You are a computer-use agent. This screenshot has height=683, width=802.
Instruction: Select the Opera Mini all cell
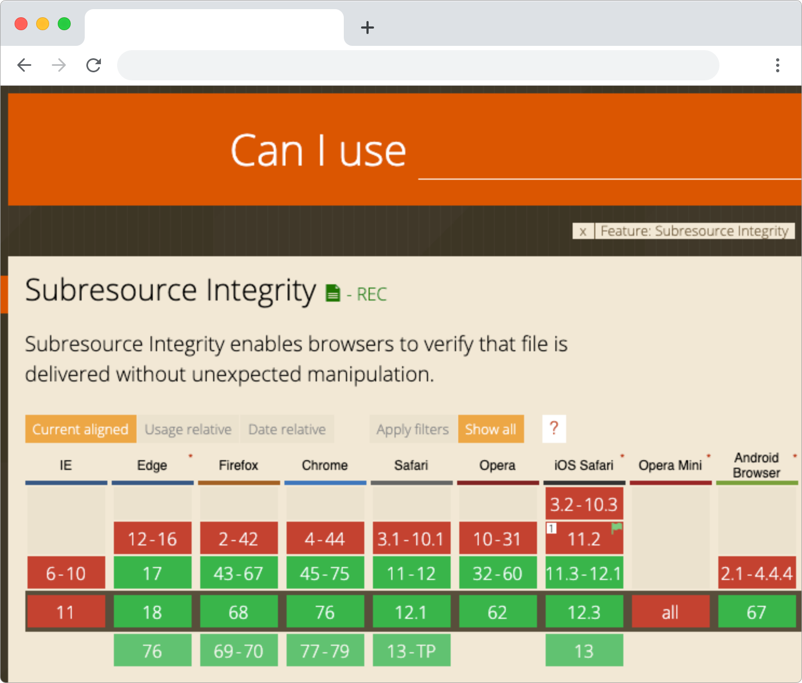(670, 612)
